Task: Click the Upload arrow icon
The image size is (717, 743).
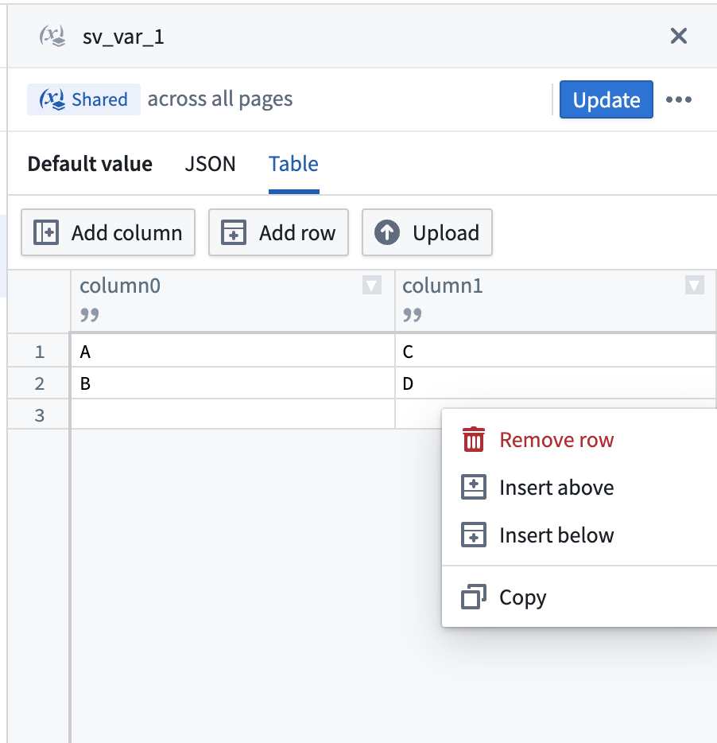Action: click(386, 232)
